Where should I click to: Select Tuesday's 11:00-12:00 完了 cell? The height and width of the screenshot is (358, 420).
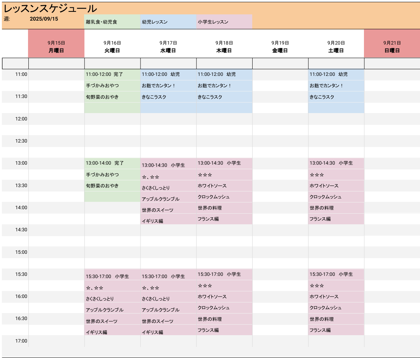tap(112, 74)
